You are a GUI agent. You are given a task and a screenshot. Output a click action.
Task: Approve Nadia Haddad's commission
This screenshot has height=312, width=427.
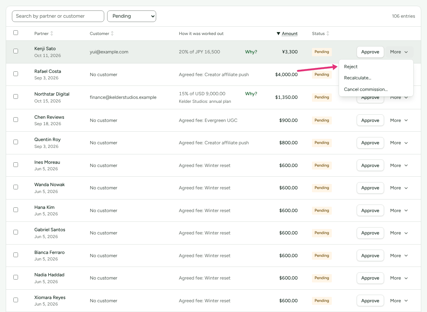tap(370, 278)
